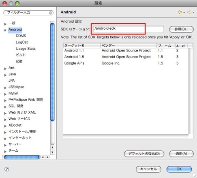Select the JPA preferences page
This screenshot has height=178, width=197.
click(x=11, y=80)
